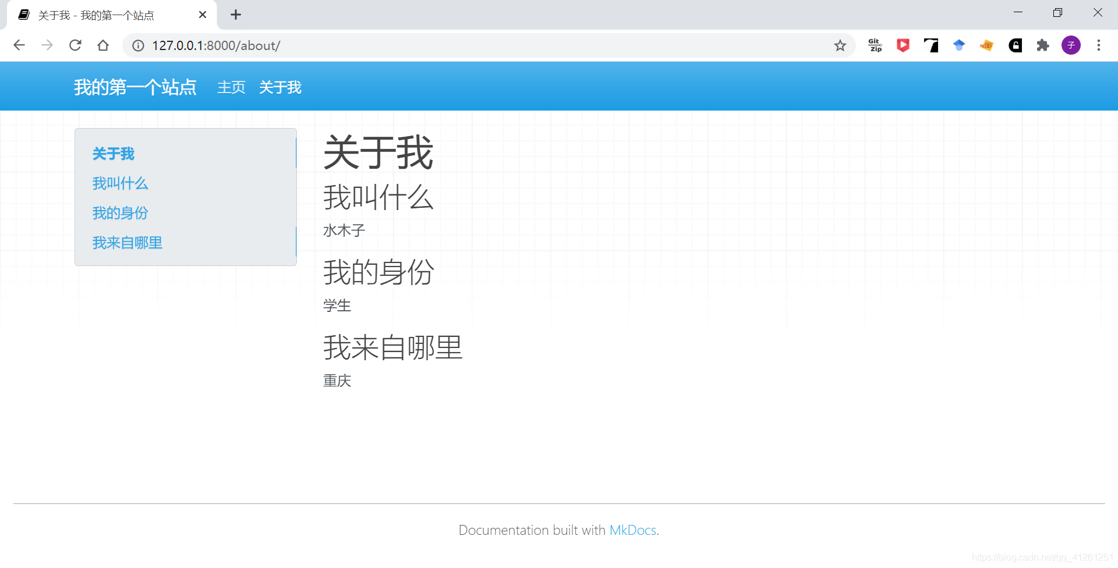
Task: Click the text 学生
Action: (x=337, y=306)
